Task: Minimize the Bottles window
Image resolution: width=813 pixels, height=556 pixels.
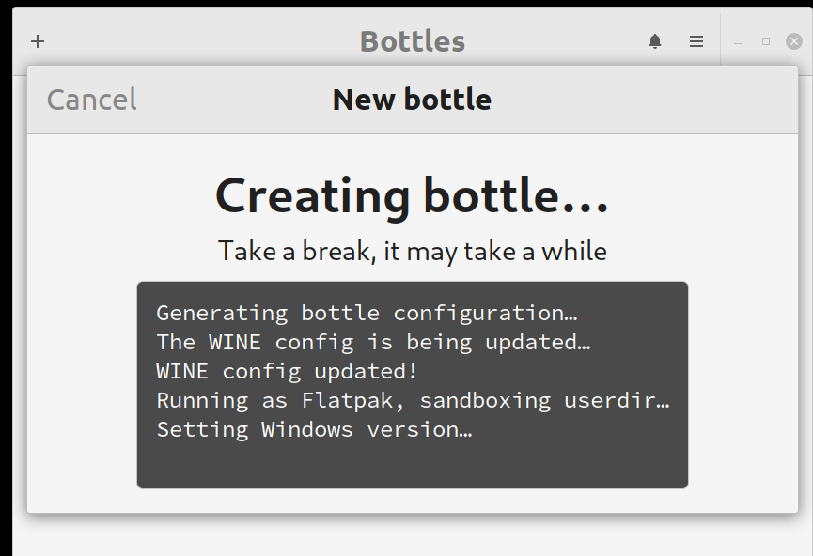Action: (737, 41)
